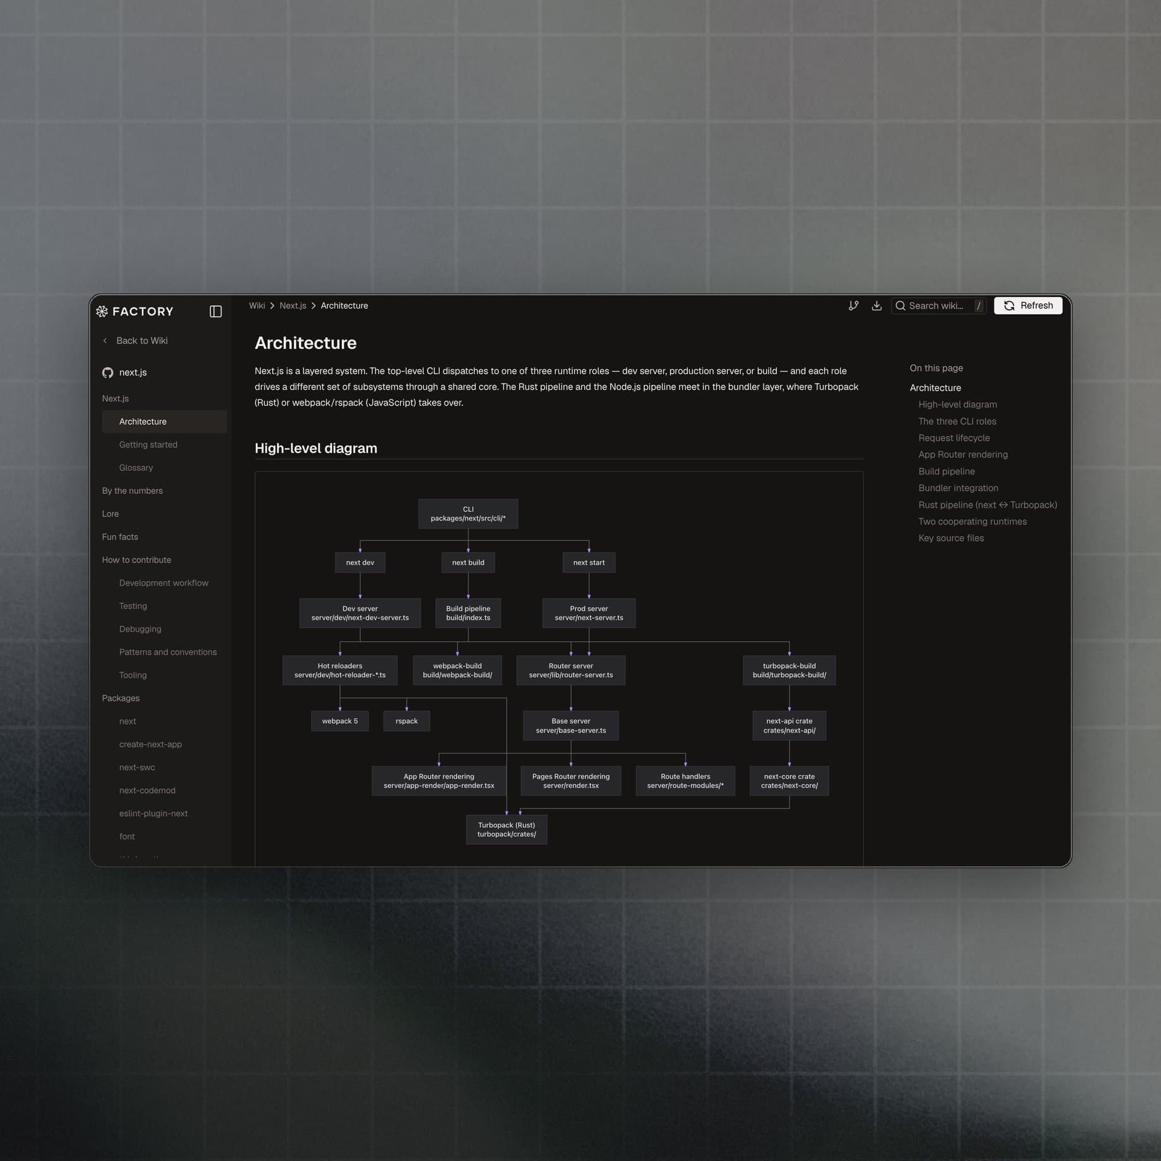Expand How to contribute section
The width and height of the screenshot is (1161, 1161).
(x=136, y=560)
